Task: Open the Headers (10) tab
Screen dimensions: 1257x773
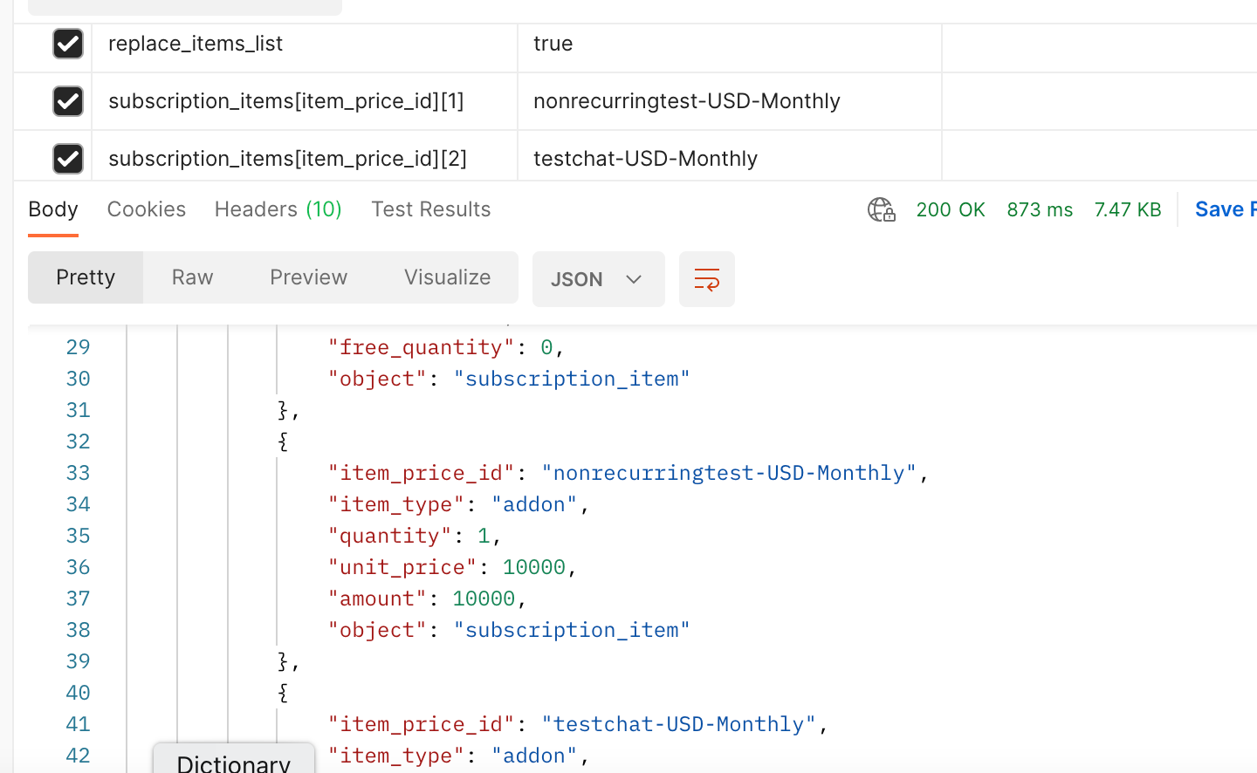Action: (x=278, y=209)
